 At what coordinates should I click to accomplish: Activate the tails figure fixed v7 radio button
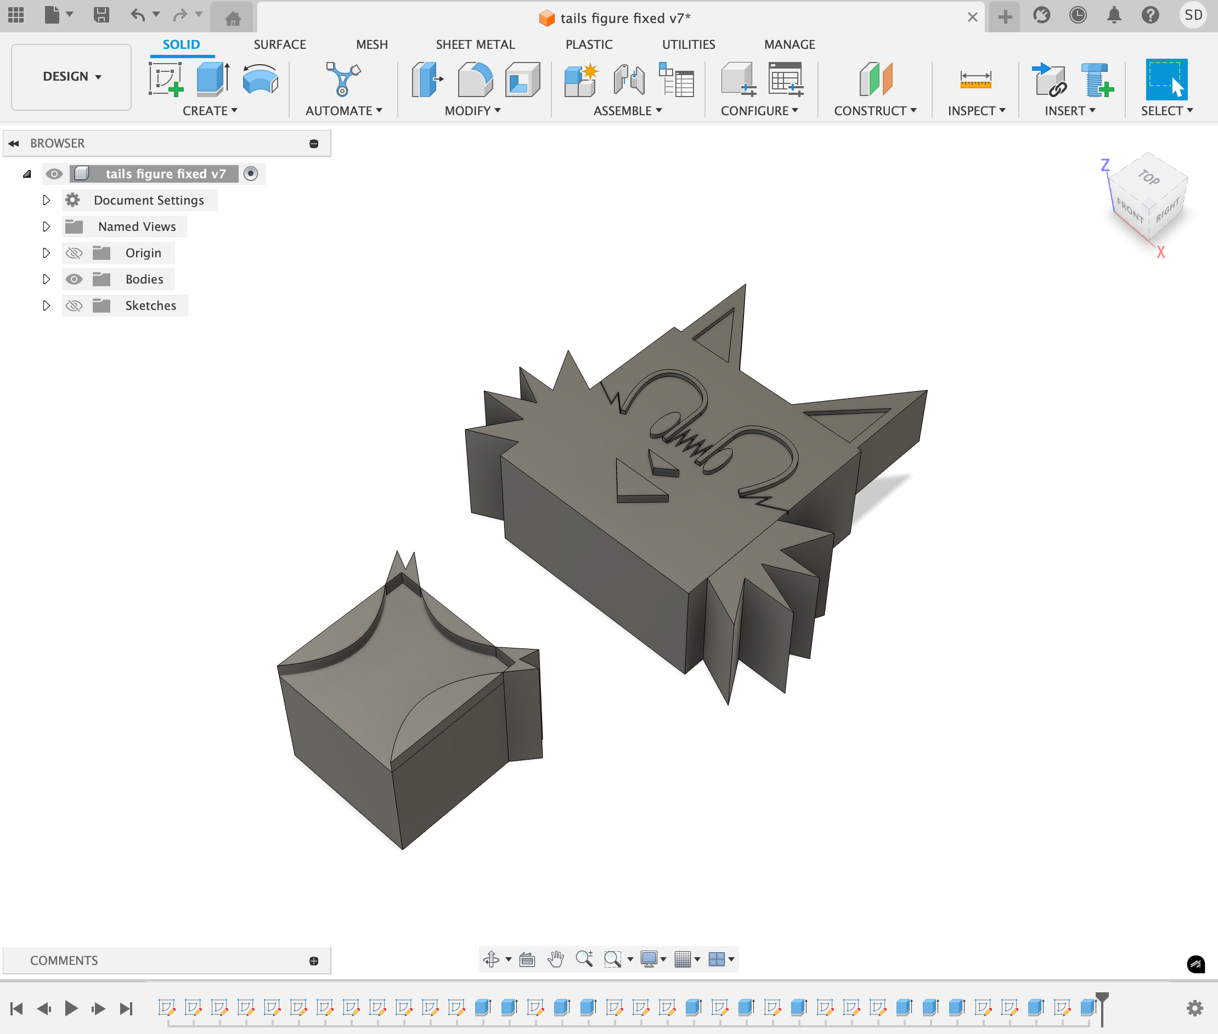(x=251, y=173)
